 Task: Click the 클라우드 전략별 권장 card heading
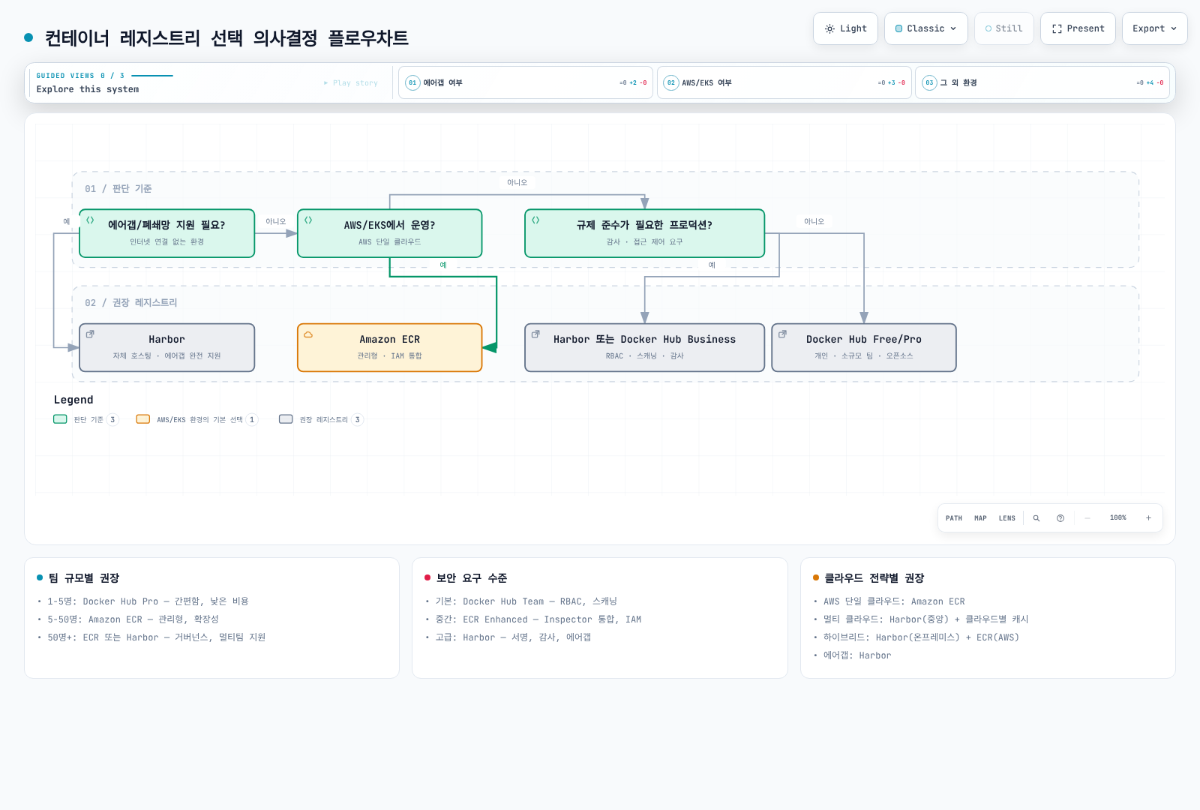coord(874,578)
